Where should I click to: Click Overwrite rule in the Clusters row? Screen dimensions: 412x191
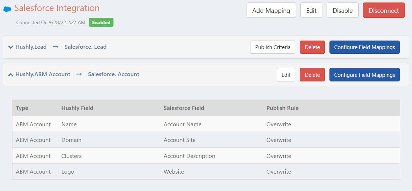point(279,156)
